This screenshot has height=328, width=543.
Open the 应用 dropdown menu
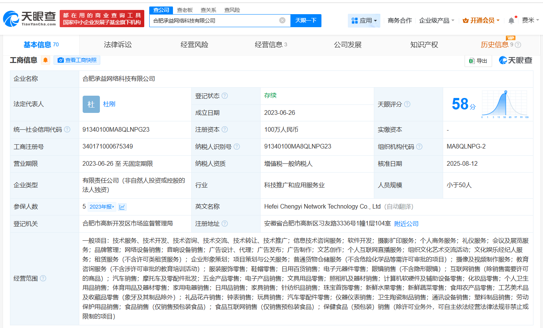click(364, 20)
